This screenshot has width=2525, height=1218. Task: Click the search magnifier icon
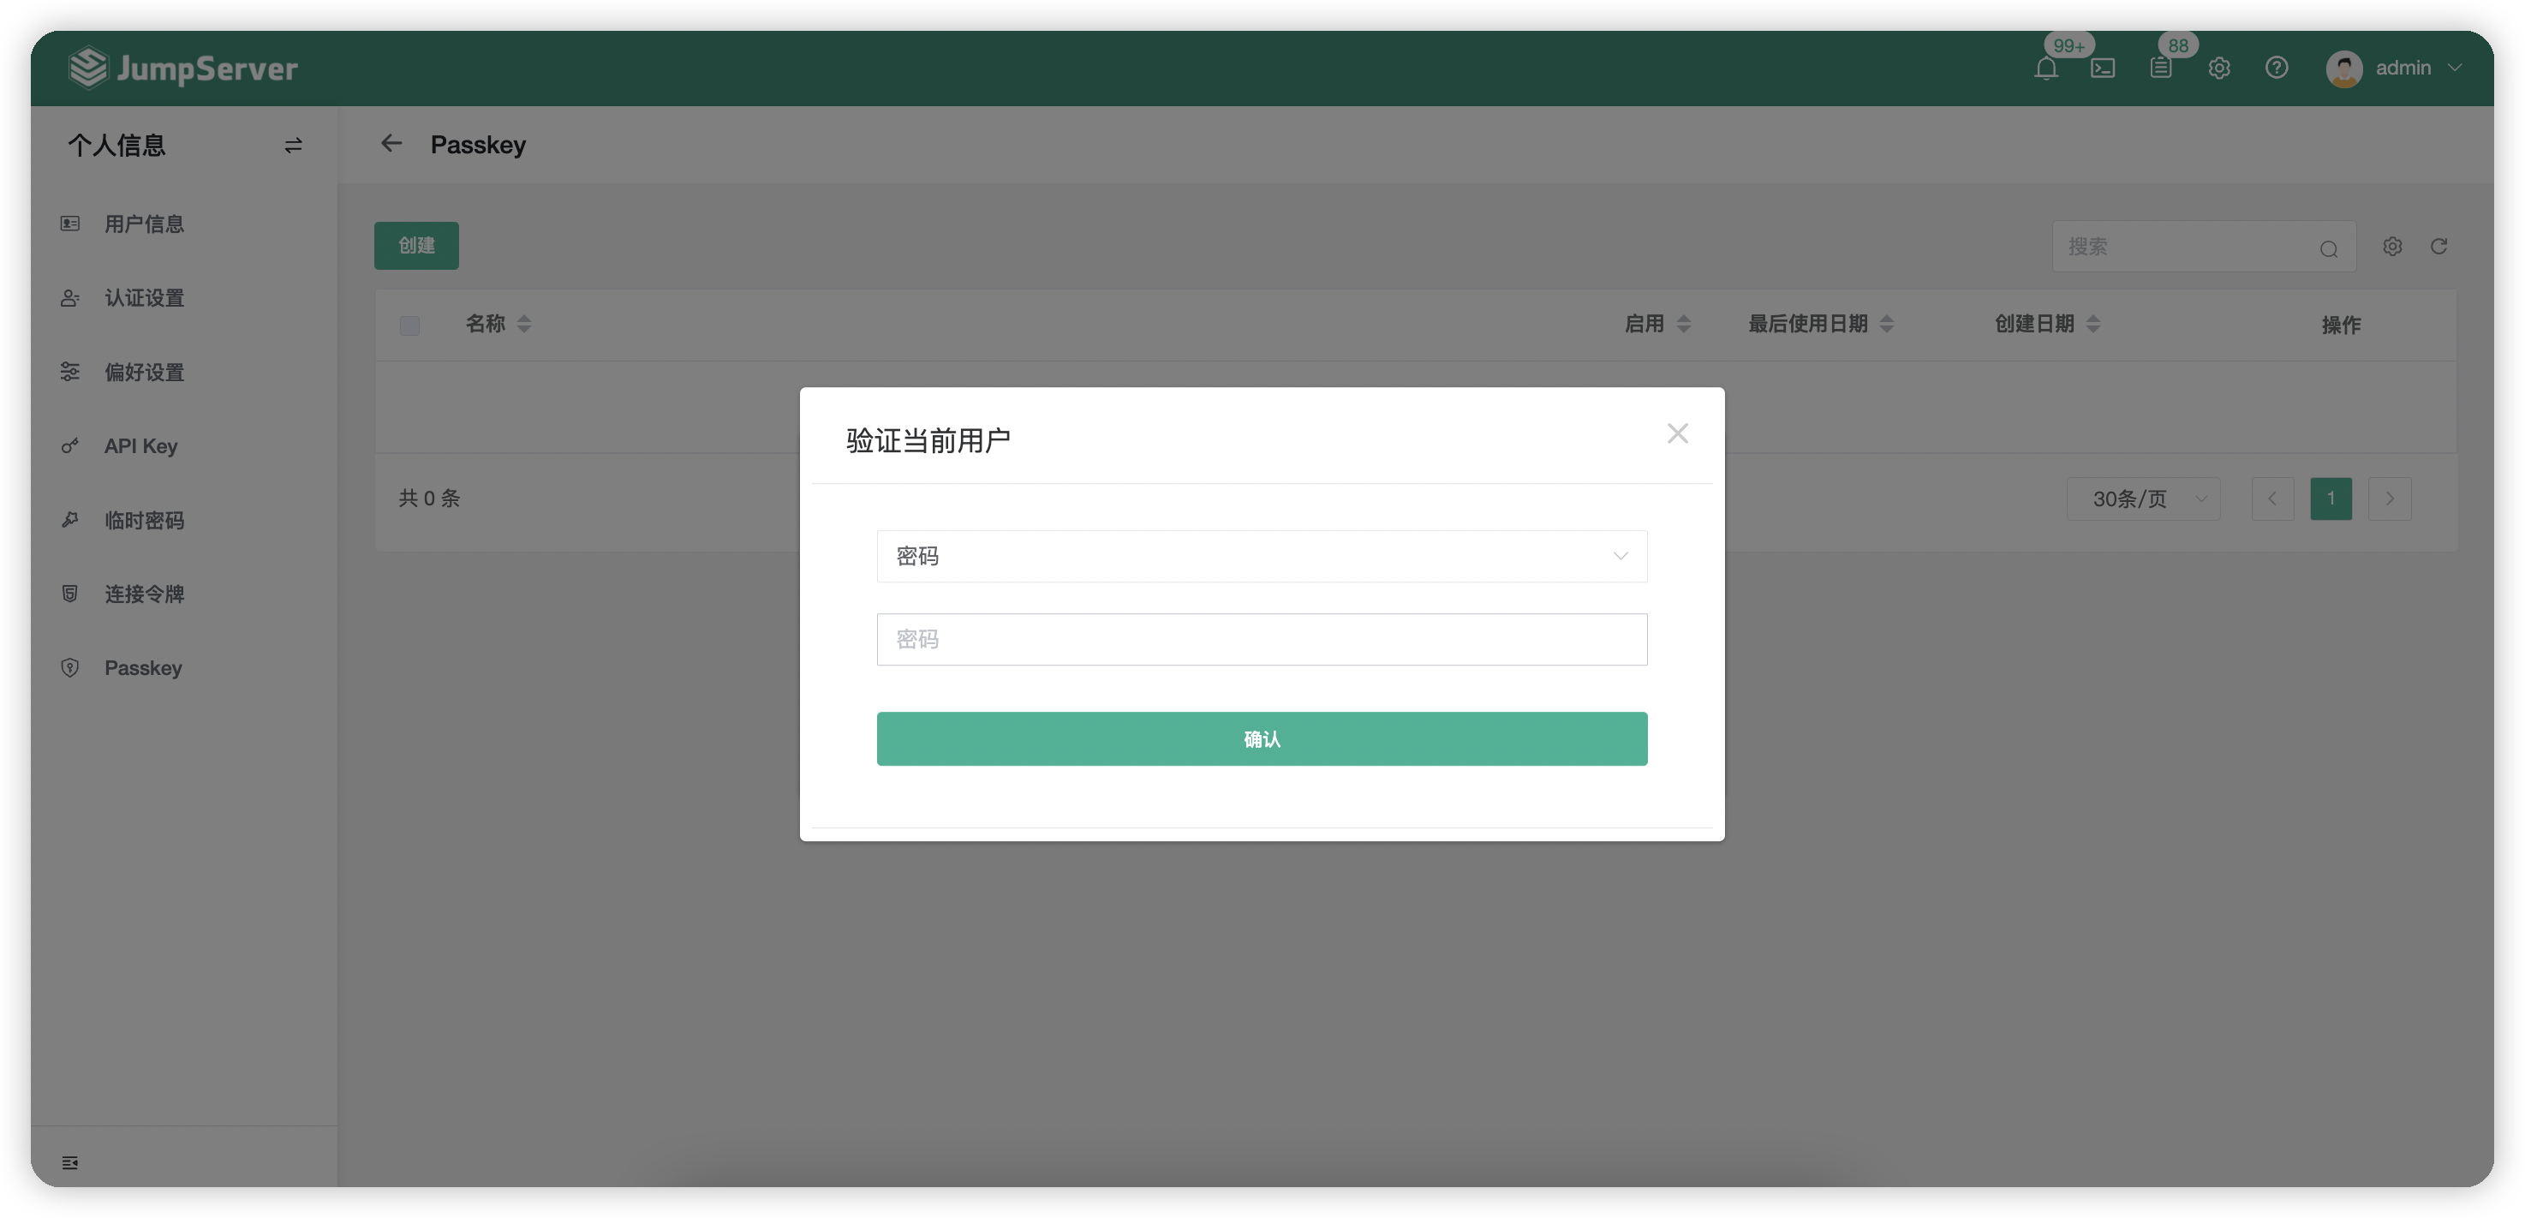pyautogui.click(x=2328, y=249)
